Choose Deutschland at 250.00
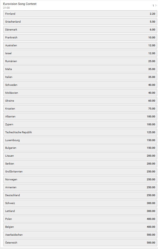158x249 pixels. pyautogui.click(x=80, y=195)
